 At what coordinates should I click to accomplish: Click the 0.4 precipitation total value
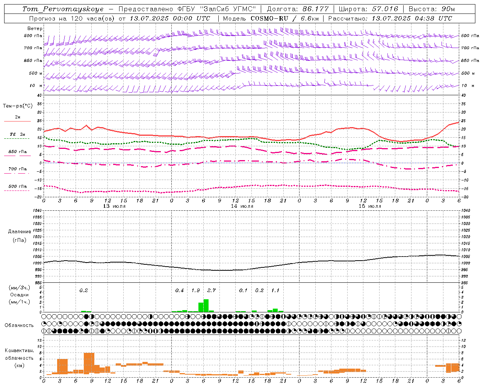point(180,291)
